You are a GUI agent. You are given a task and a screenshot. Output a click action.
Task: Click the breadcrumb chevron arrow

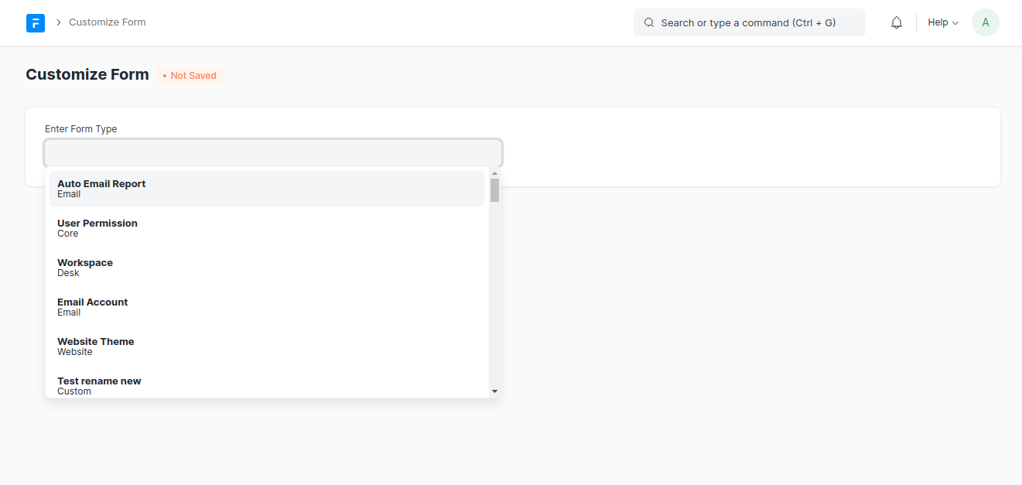tap(57, 22)
